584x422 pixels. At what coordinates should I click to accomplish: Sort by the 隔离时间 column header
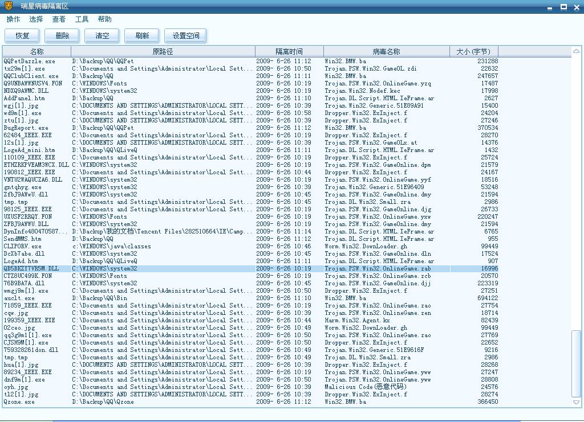click(289, 52)
